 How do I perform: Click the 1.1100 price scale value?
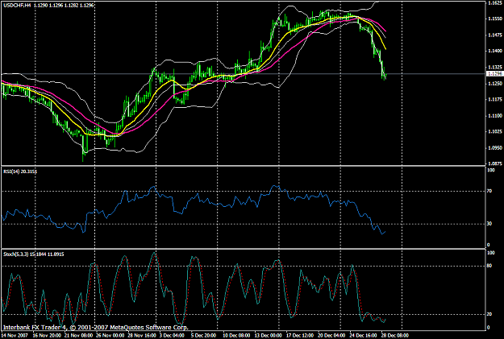click(x=495, y=116)
